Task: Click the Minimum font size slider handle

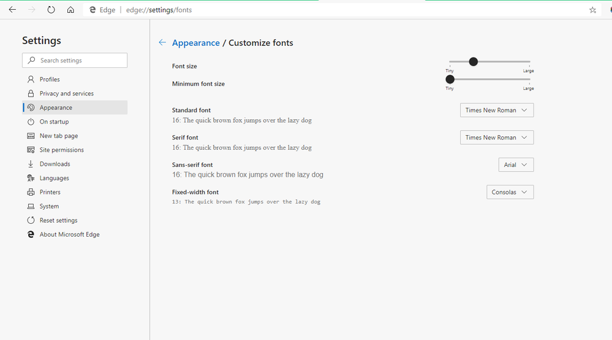Action: click(x=450, y=79)
